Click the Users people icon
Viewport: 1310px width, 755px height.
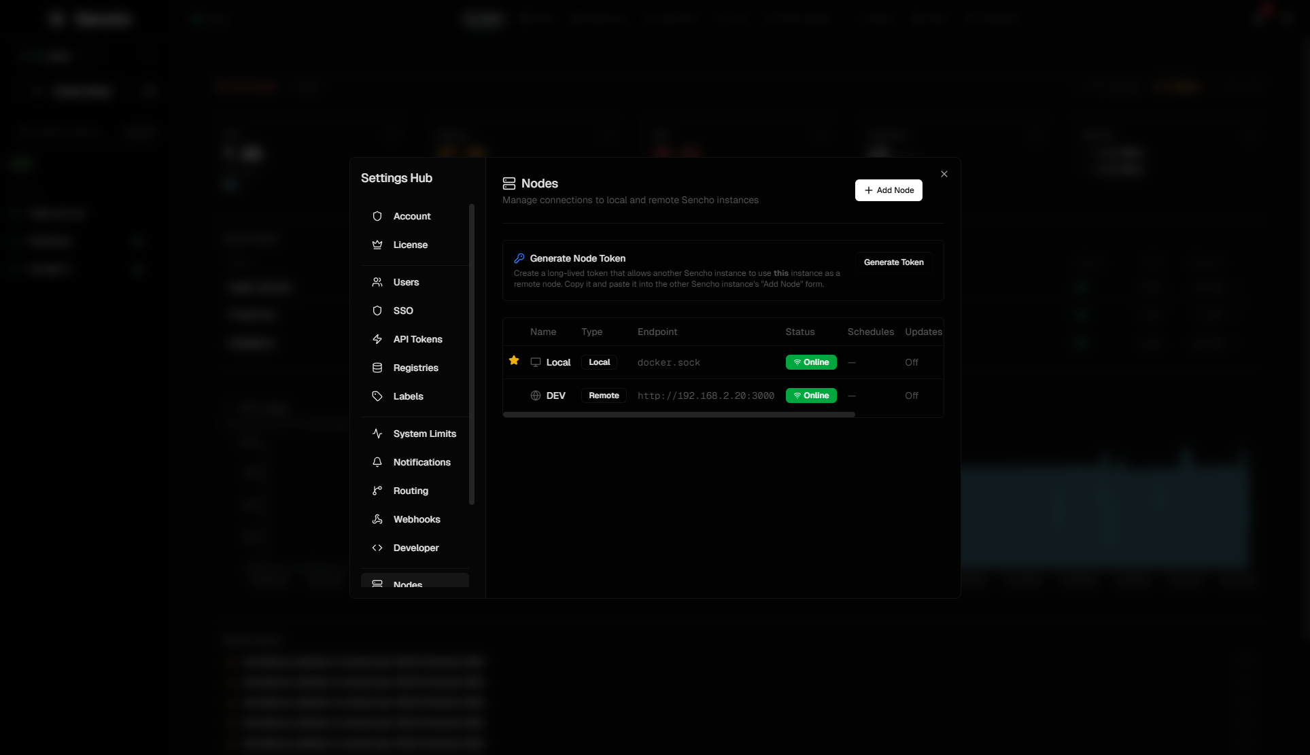[377, 282]
